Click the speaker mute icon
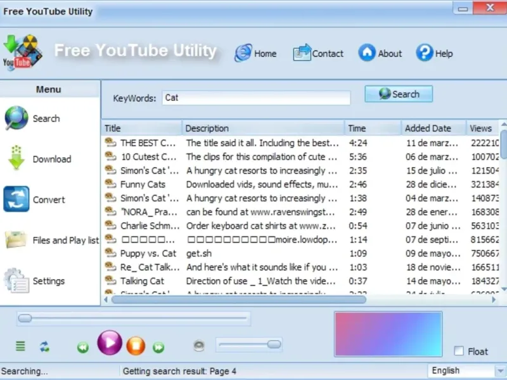 click(x=199, y=345)
